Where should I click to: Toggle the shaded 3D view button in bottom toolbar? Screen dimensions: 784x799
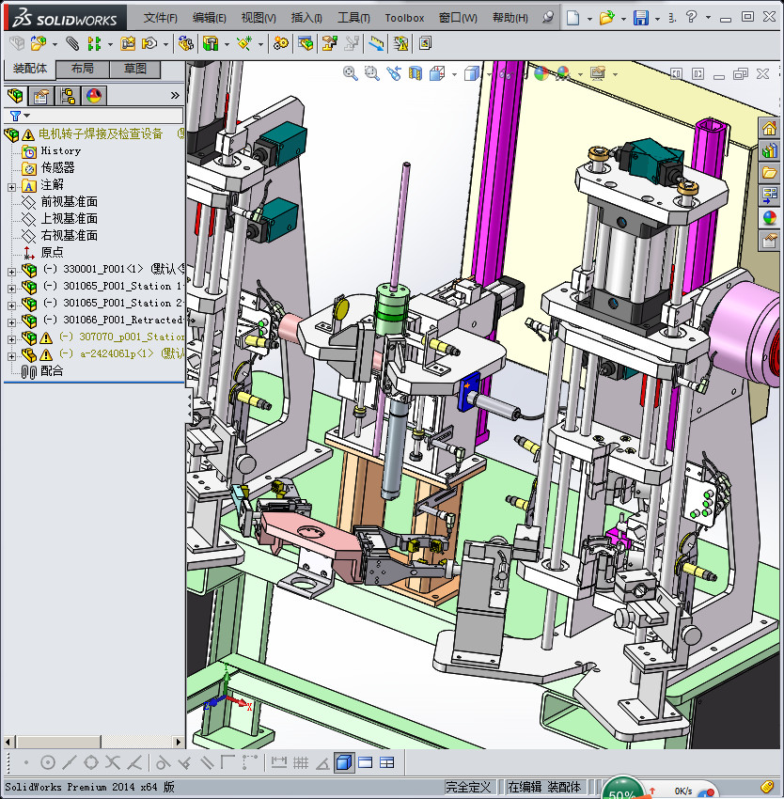tap(344, 762)
